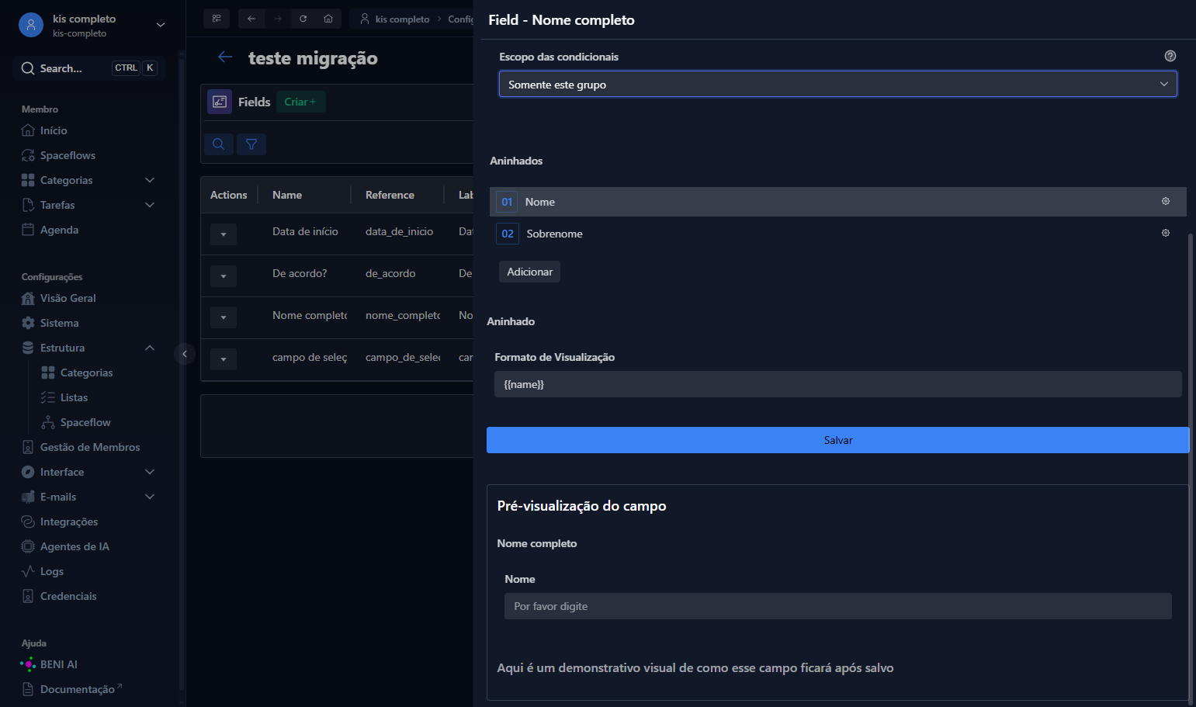Image resolution: width=1196 pixels, height=707 pixels.
Task: Expand the Tarefas menu
Action: click(150, 205)
